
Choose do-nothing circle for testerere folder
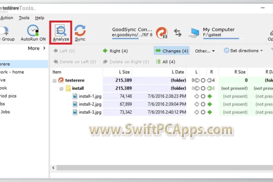[203, 80]
